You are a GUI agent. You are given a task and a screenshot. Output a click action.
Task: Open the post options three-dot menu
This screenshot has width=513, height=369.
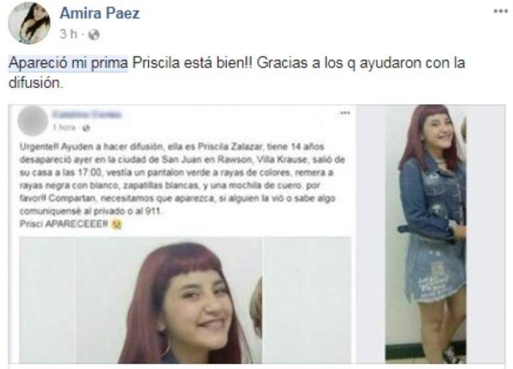point(500,11)
